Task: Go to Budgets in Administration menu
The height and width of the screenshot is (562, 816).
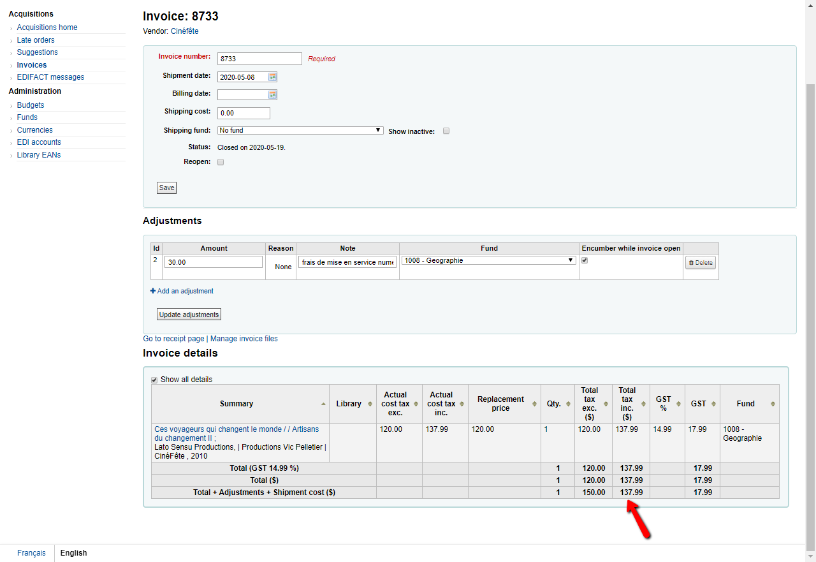Action: 31,105
